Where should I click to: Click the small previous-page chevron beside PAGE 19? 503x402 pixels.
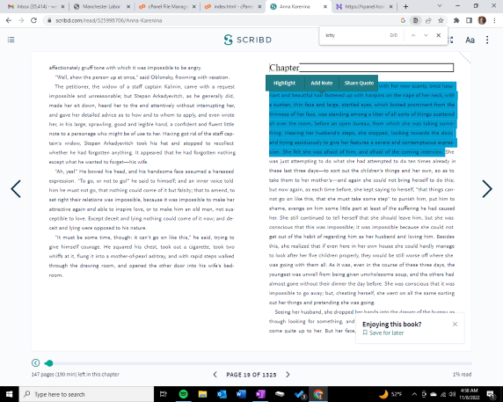215,375
